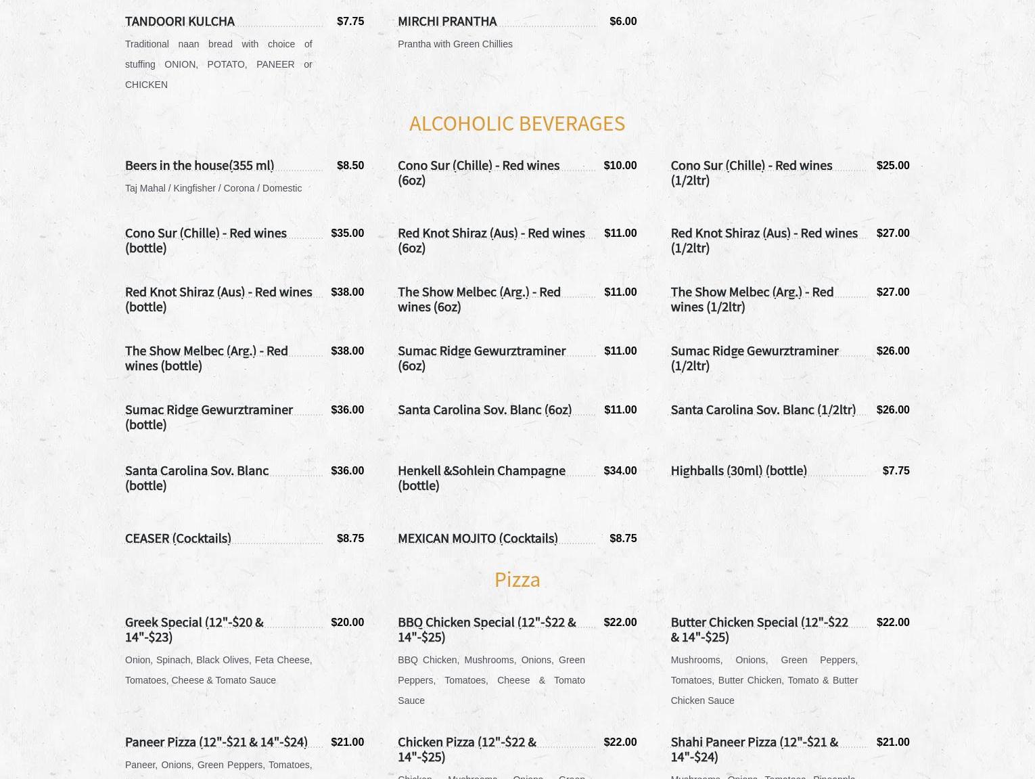Click Santa Carolina Sov. Blanc (bottle)

[x=197, y=478]
